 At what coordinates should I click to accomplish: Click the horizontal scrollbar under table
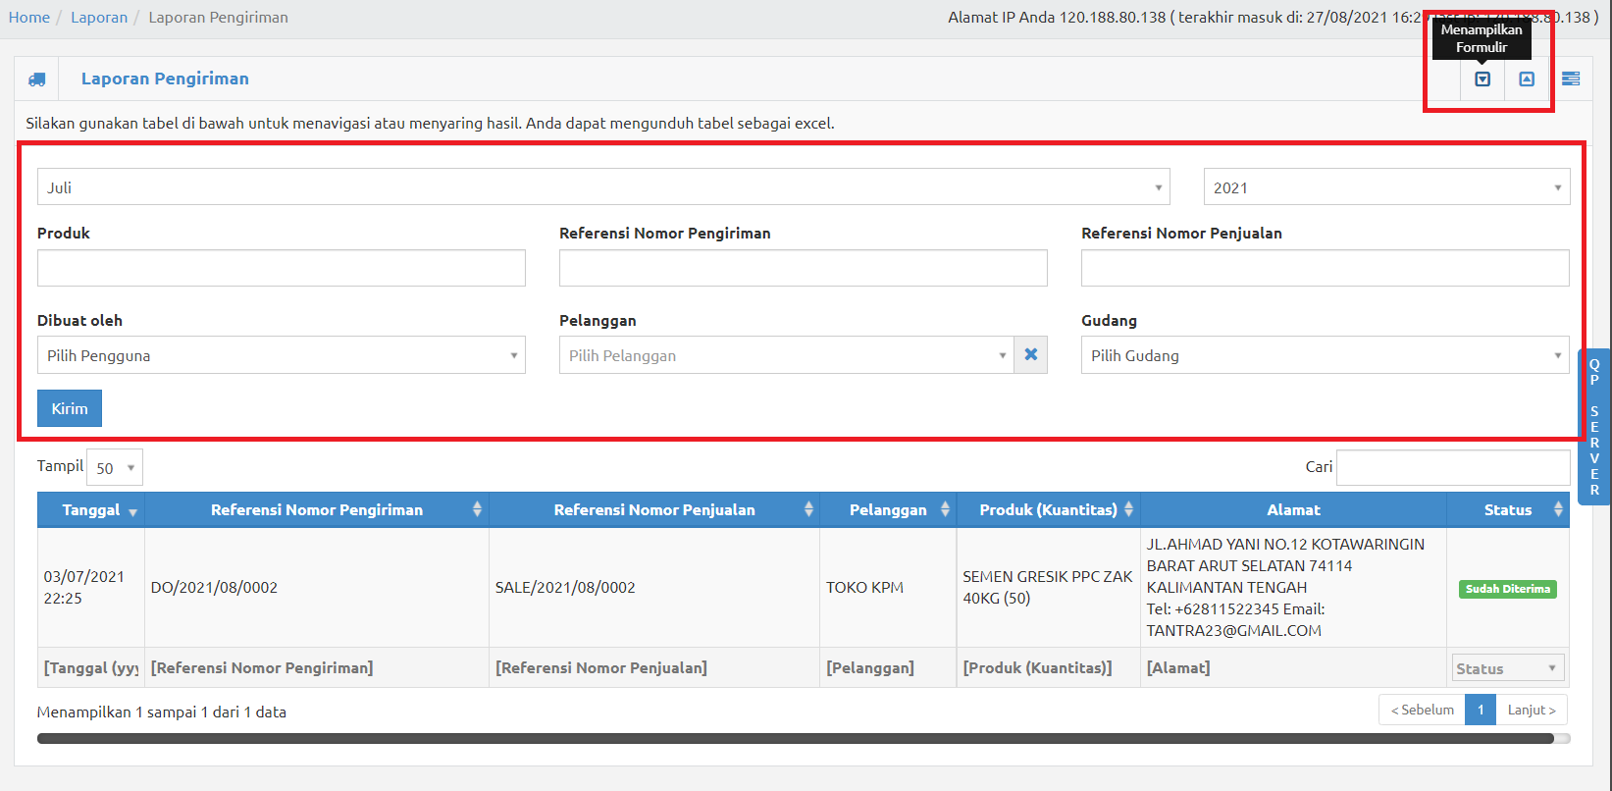click(796, 738)
